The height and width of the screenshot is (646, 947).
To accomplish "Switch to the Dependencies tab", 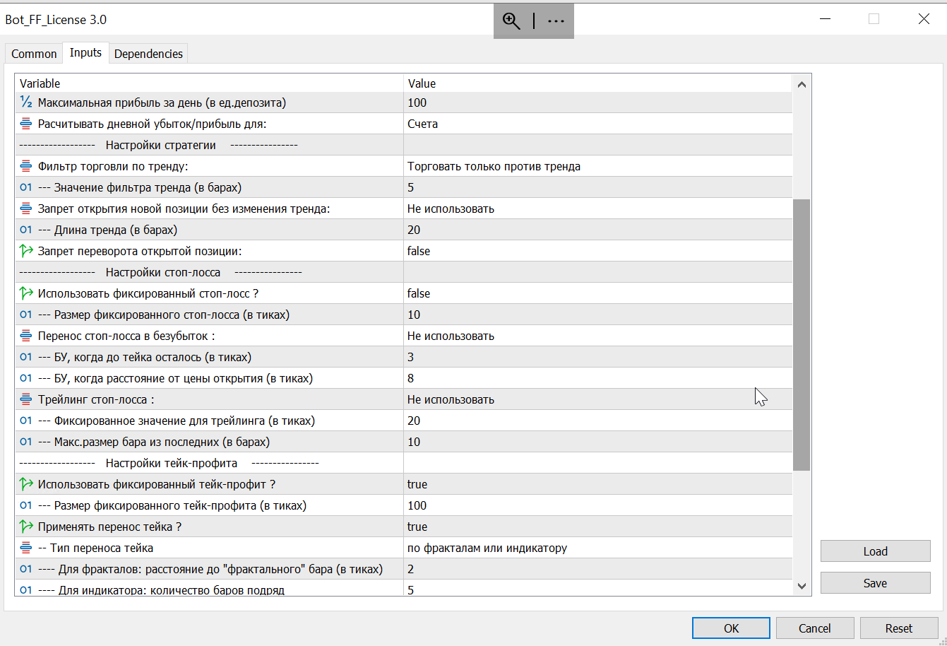I will point(148,54).
